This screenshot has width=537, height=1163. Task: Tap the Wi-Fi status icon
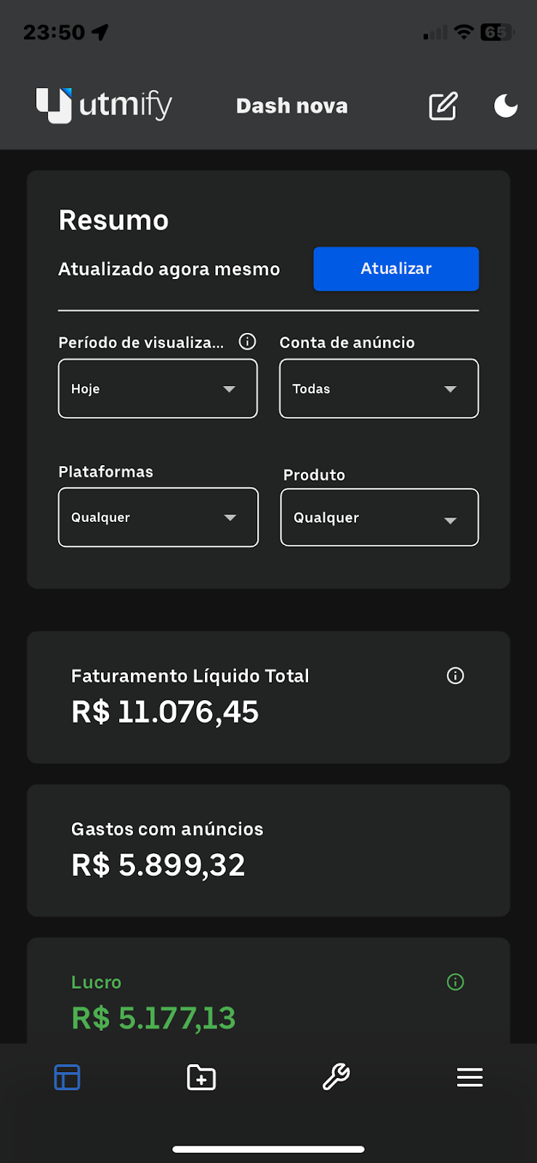[463, 32]
